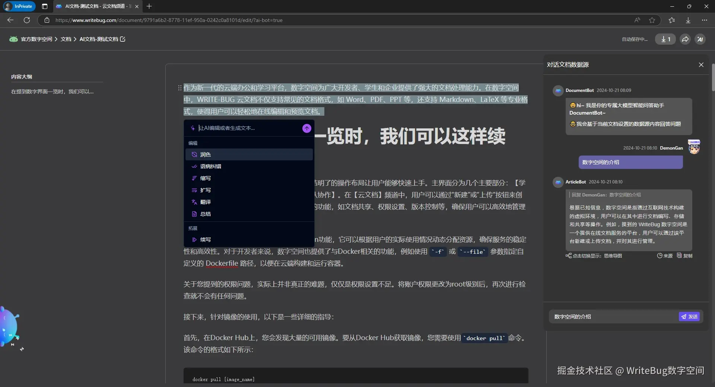Select 总结 to summarize the text
The width and height of the screenshot is (715, 387).
(x=204, y=214)
